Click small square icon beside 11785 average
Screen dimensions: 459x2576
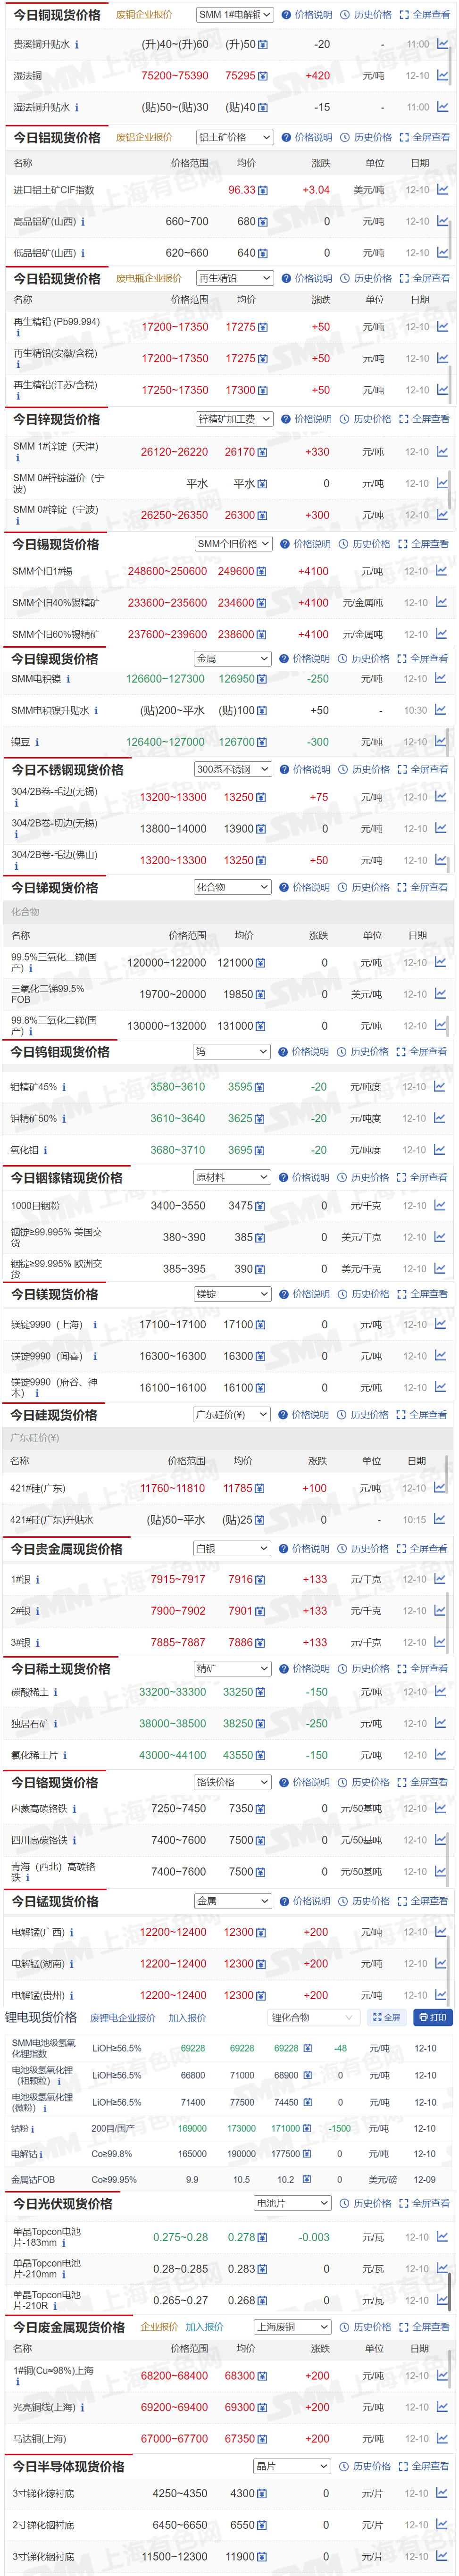point(259,1489)
